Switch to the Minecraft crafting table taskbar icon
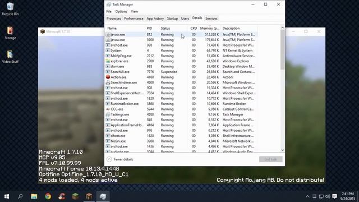359x202 pixels. coord(89,196)
